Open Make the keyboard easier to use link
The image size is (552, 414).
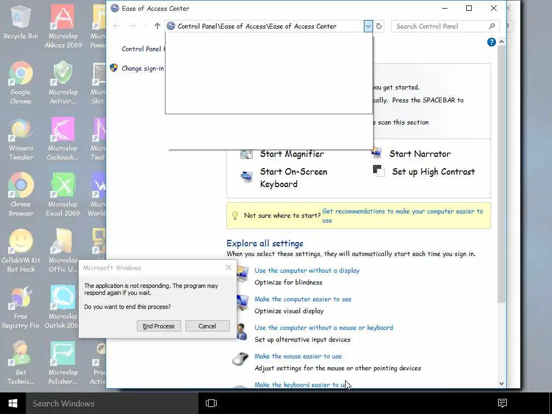coord(300,384)
